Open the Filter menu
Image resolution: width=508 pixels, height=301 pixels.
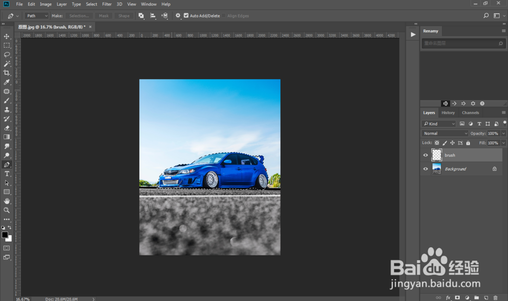click(107, 4)
